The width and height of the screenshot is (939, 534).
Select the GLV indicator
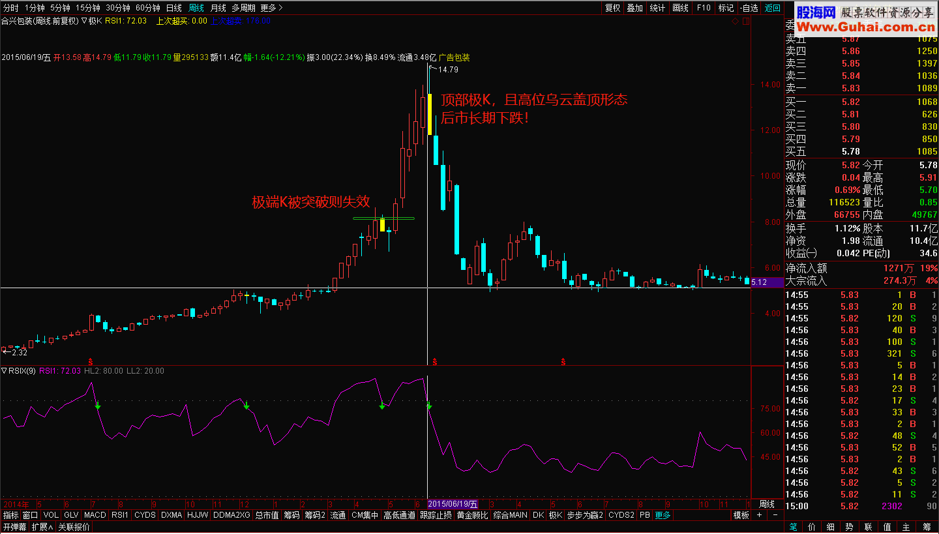[x=71, y=515]
